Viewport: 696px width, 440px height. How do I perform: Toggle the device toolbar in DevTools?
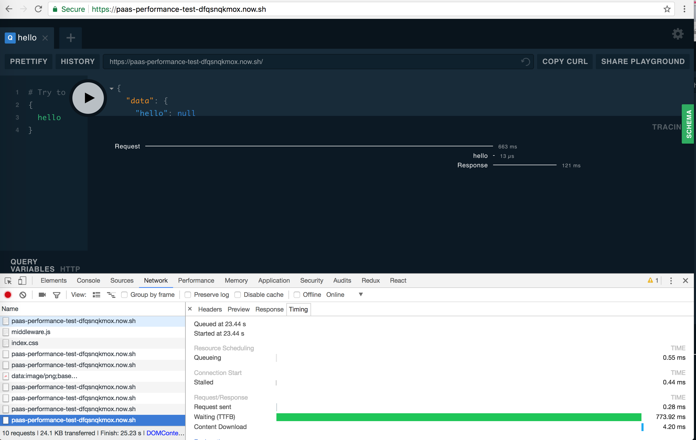point(23,280)
